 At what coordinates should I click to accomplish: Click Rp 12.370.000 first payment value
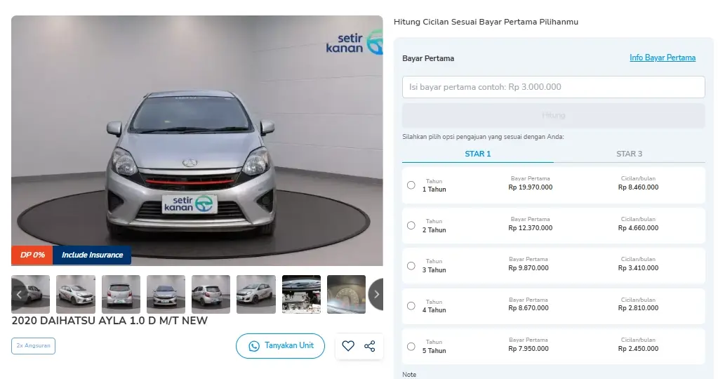[531, 227]
